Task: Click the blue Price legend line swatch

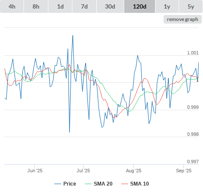Action: tap(58, 184)
